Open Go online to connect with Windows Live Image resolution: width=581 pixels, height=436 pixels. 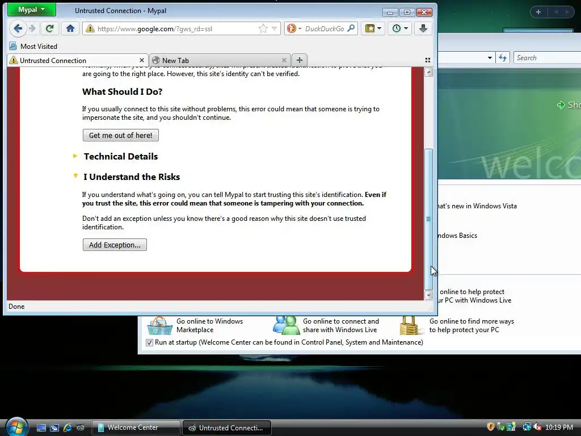click(x=326, y=325)
